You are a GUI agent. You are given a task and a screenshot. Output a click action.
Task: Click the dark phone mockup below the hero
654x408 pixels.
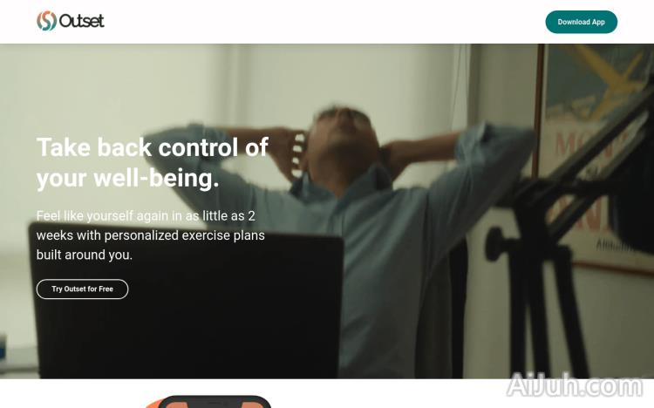coord(215,402)
